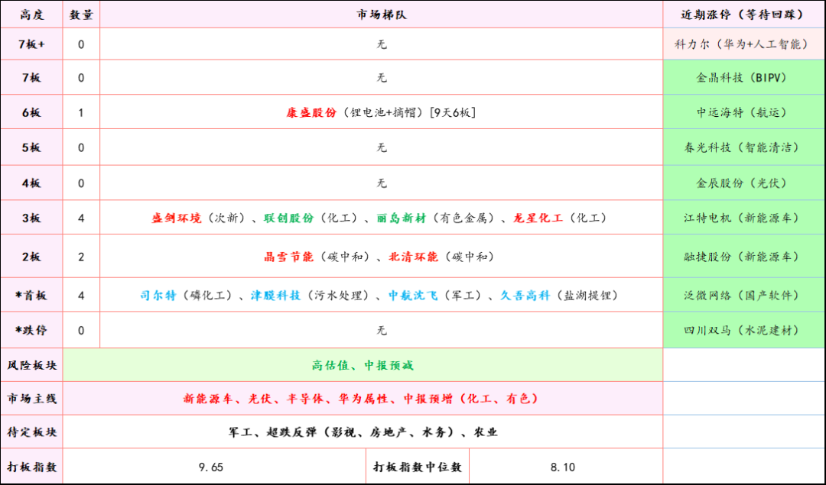Click 丽岛新材 stock name

pyautogui.click(x=402, y=218)
